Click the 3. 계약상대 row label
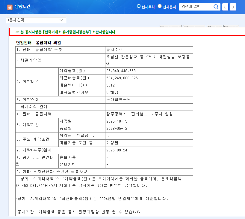The height and width of the screenshot is (219, 245). [x=60, y=100]
